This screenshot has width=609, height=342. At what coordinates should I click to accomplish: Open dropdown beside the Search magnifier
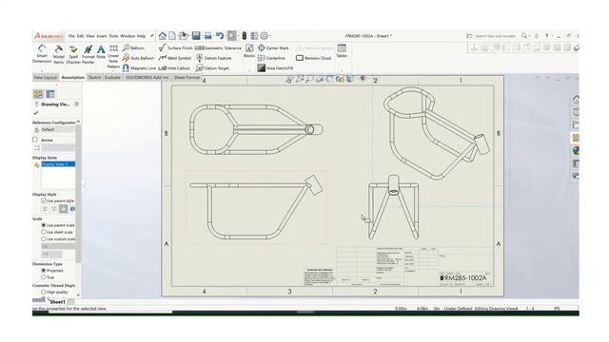(529, 36)
